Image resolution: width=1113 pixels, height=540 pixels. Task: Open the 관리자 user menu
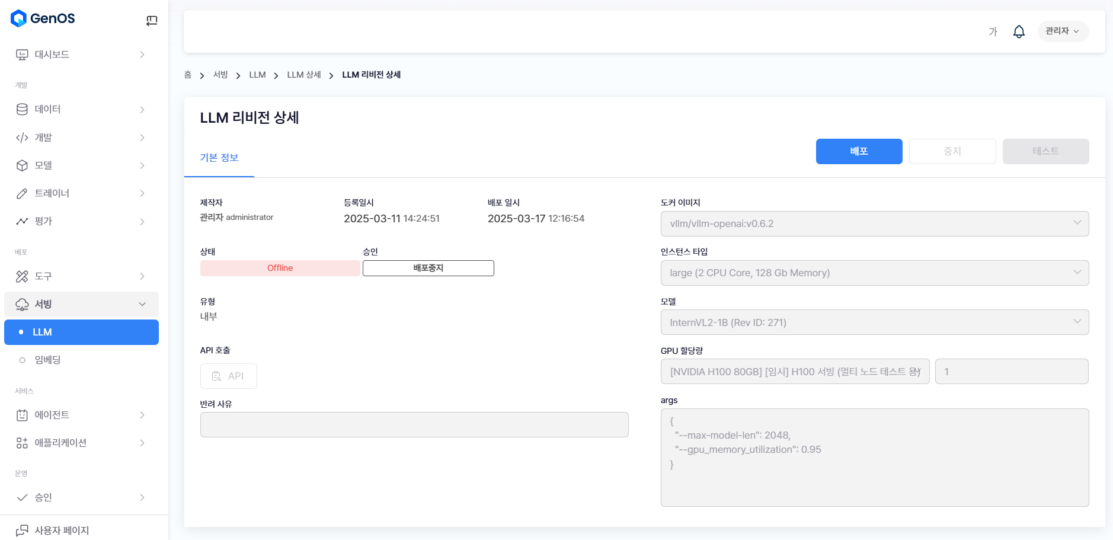(1063, 31)
